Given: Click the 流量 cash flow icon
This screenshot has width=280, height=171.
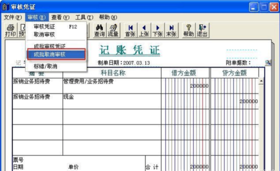Looking at the screenshot, I should click(113, 30).
